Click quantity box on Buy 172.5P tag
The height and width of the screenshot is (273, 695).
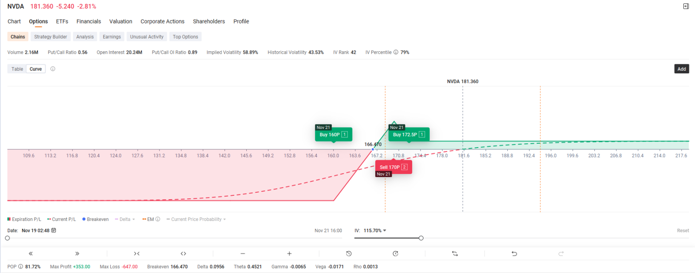tap(422, 135)
